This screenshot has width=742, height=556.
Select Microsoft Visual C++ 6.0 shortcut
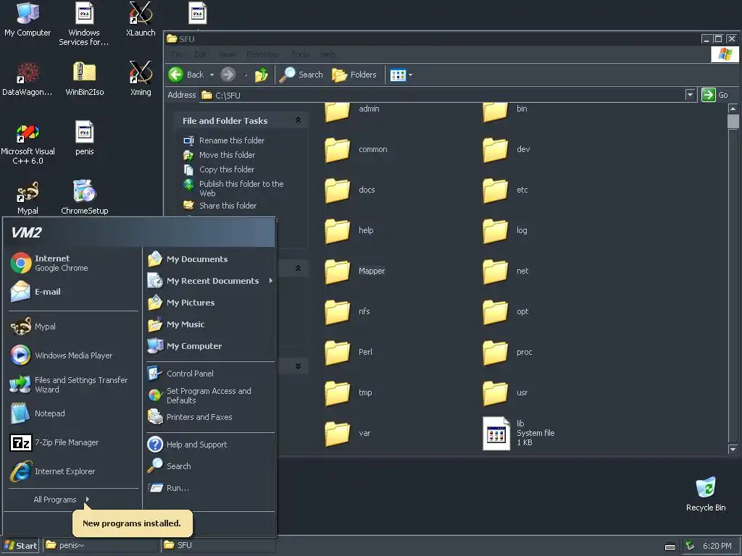tap(28, 144)
